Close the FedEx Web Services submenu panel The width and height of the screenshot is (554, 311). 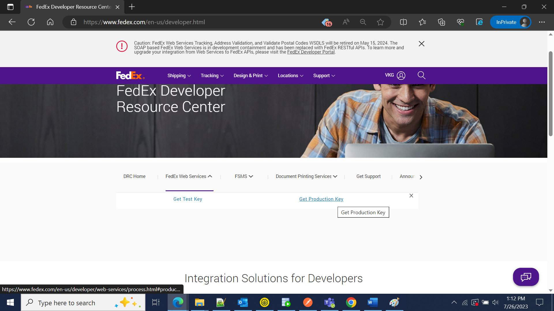[411, 196]
